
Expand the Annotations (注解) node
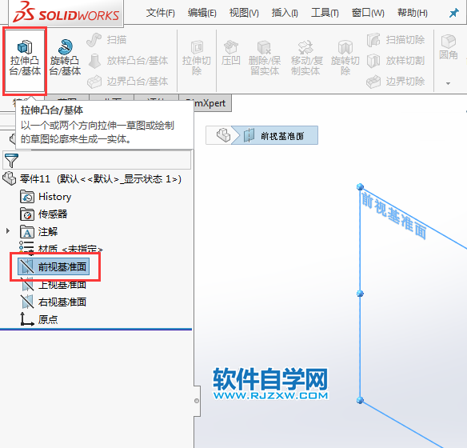[8, 231]
